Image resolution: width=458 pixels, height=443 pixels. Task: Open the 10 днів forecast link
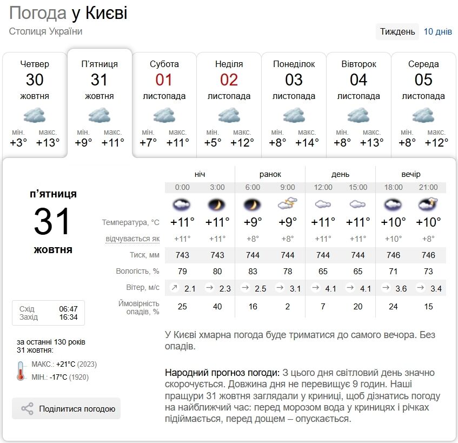[x=439, y=32]
